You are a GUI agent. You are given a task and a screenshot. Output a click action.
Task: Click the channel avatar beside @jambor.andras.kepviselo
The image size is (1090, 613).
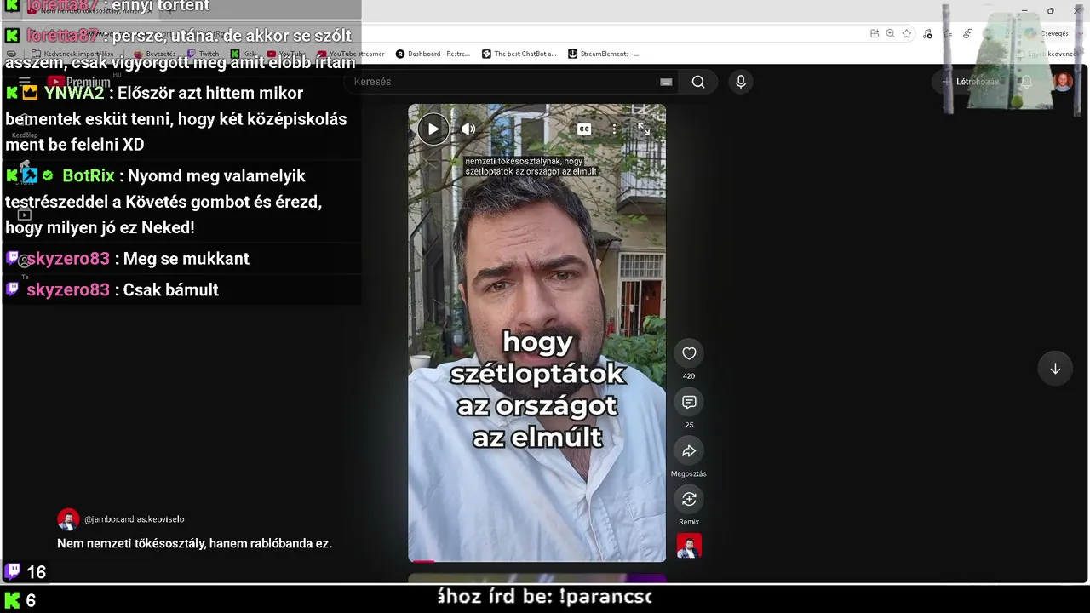tap(68, 519)
